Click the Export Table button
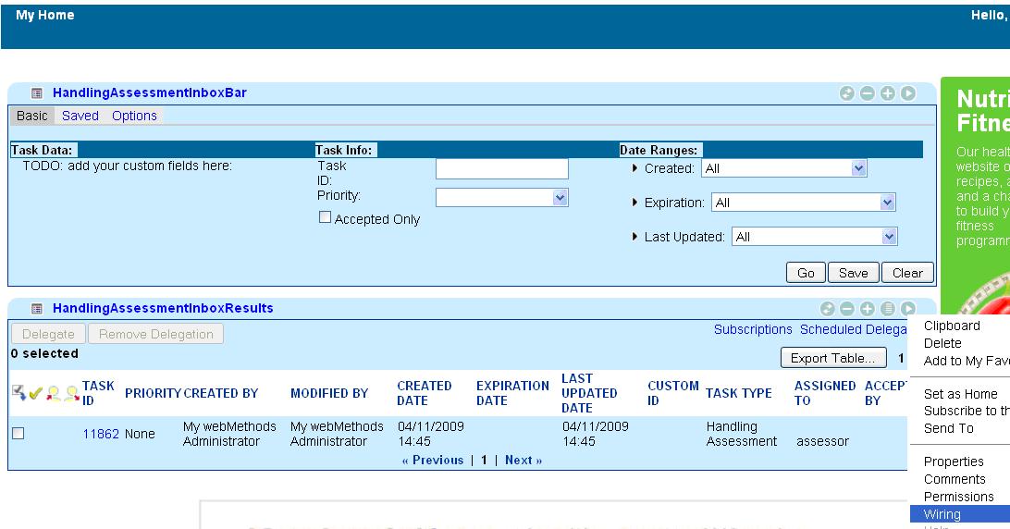The width and height of the screenshot is (1010, 529). (833, 358)
